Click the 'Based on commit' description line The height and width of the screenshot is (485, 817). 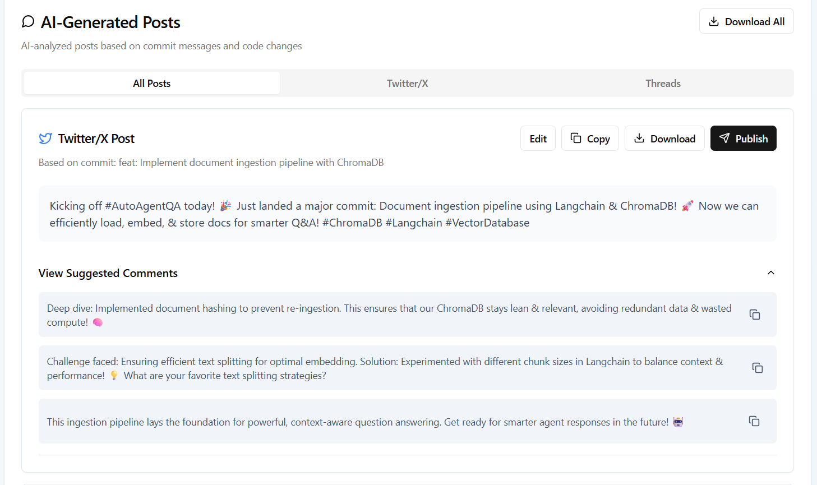pyautogui.click(x=211, y=163)
